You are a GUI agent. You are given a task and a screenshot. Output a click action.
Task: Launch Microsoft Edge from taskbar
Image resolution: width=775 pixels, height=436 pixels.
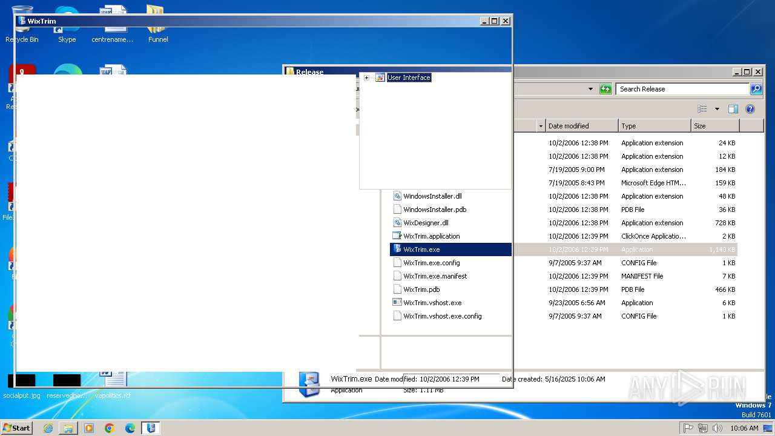tap(130, 428)
